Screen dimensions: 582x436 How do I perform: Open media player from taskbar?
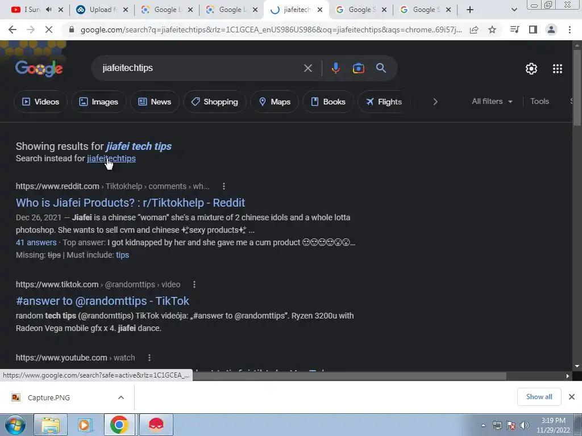tap(85, 425)
